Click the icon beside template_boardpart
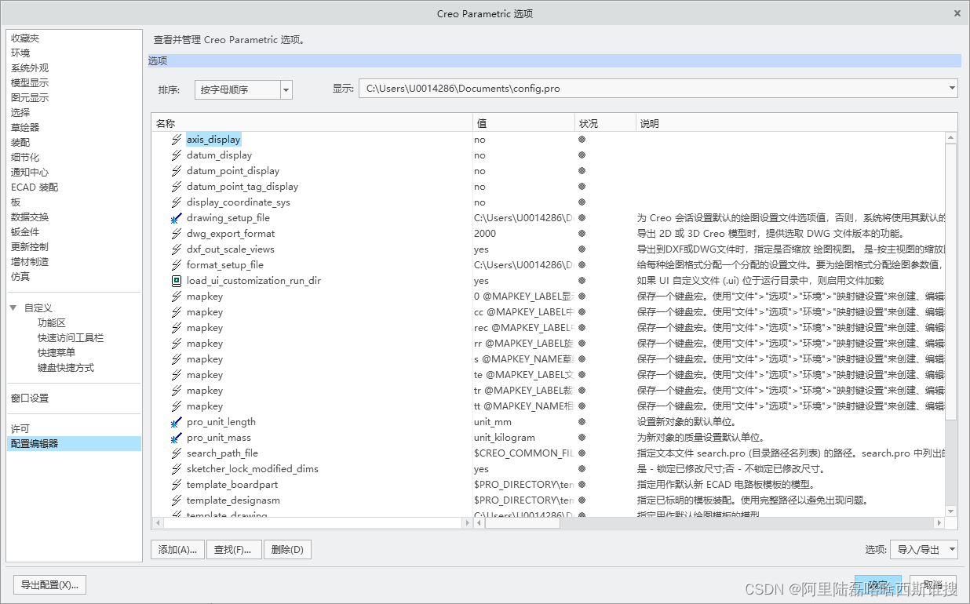 [177, 485]
